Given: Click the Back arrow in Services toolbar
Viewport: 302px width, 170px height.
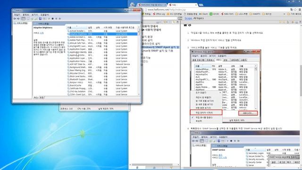Looking at the screenshot, I should (15, 19).
